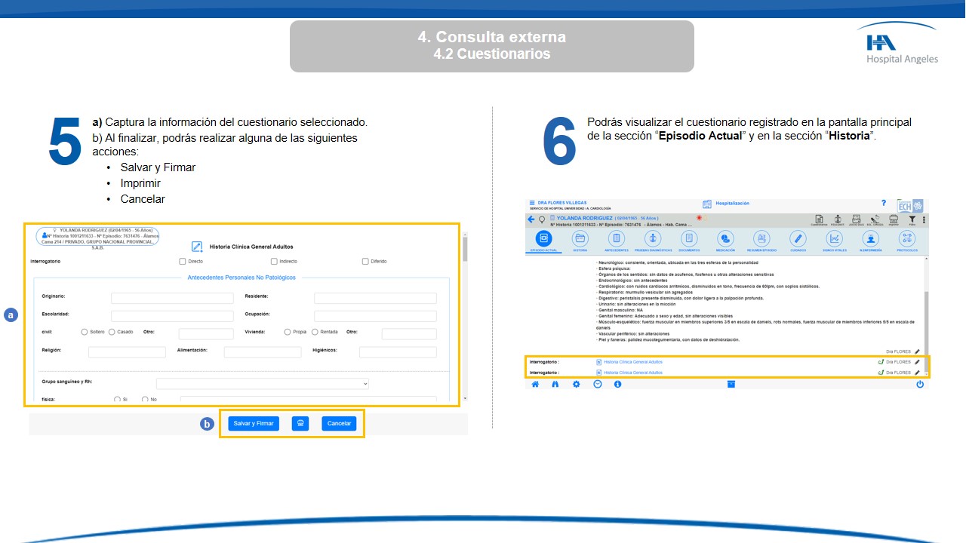Click the Cuestionarios icon in patient toolbar
This screenshot has height=543, width=966.
coord(819,219)
